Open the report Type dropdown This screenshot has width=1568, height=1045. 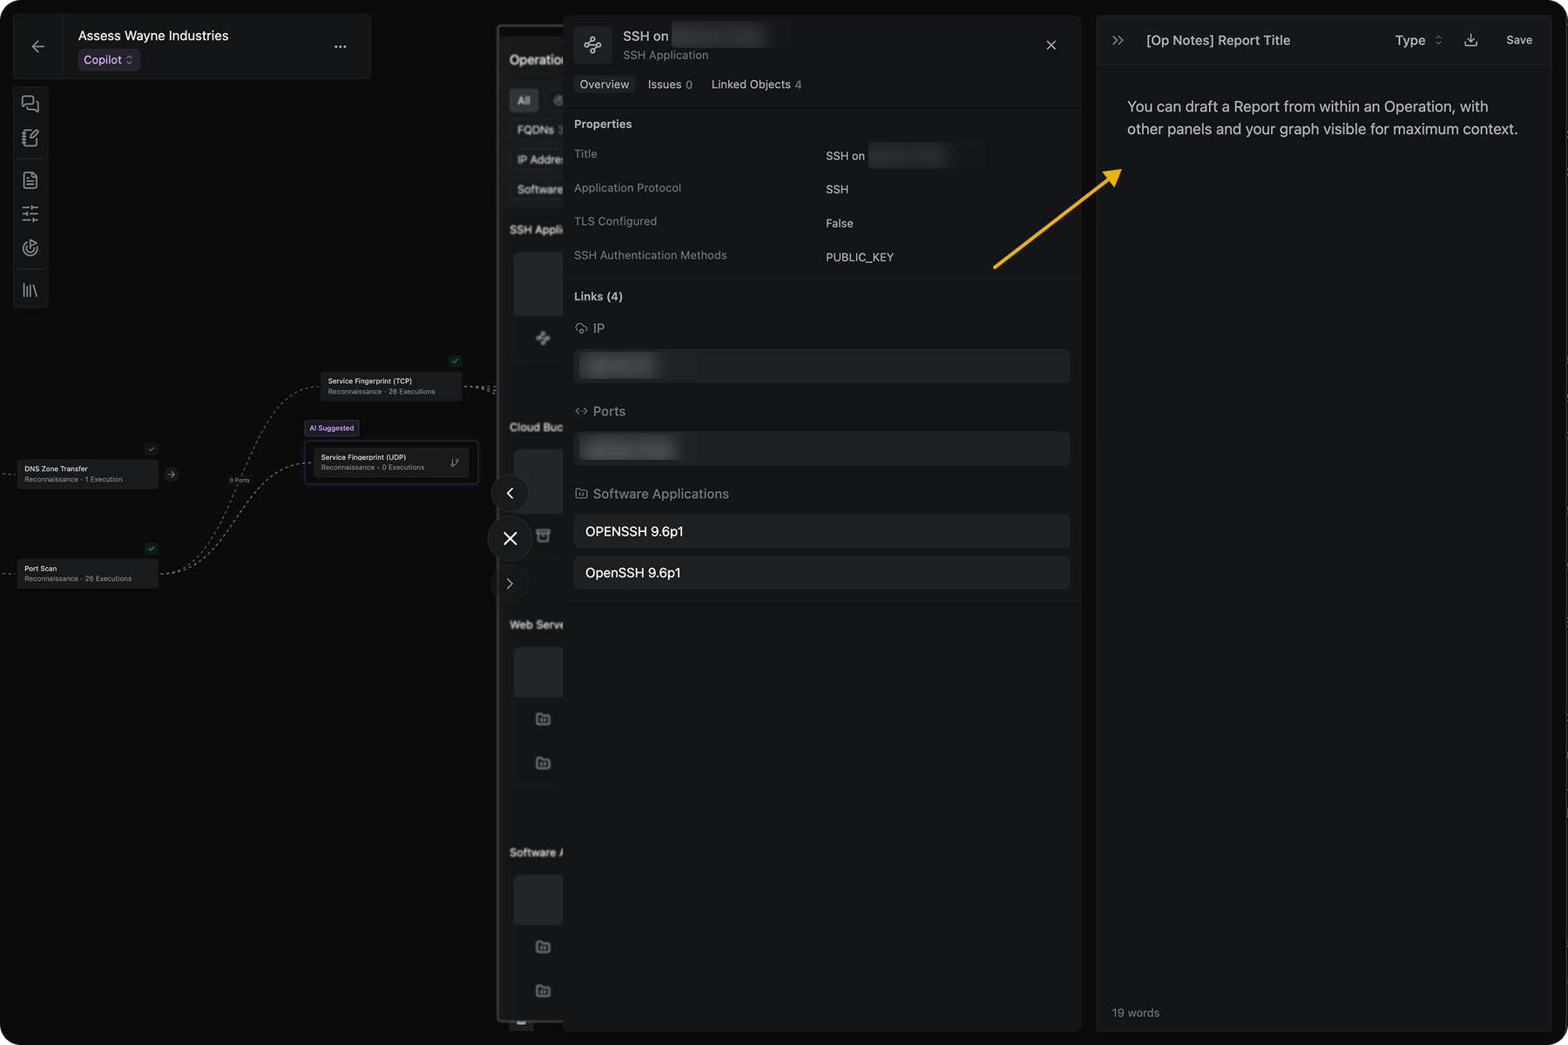click(x=1418, y=40)
